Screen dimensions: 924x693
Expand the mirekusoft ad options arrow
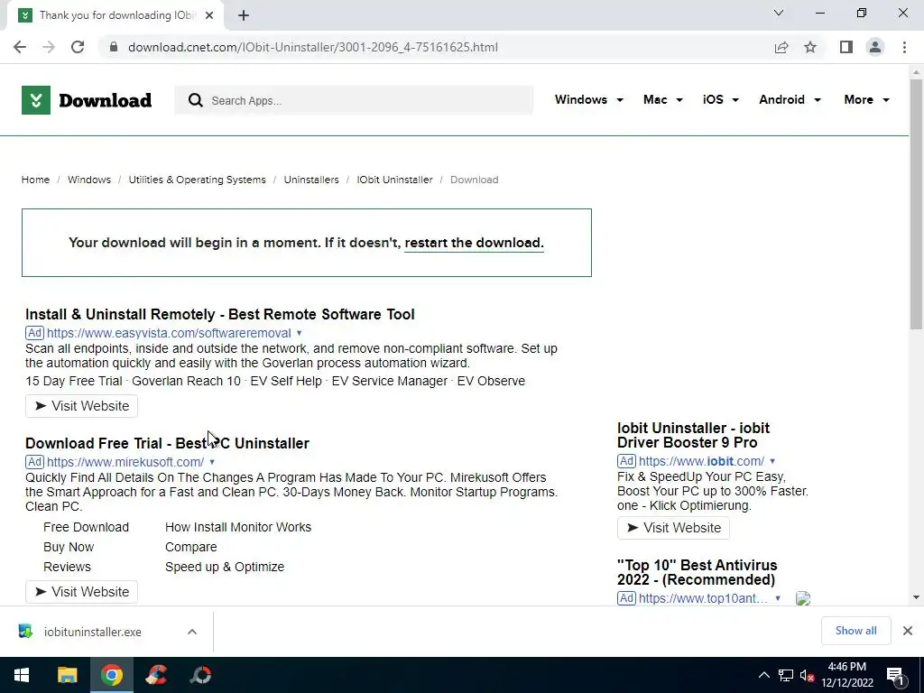[212, 462]
